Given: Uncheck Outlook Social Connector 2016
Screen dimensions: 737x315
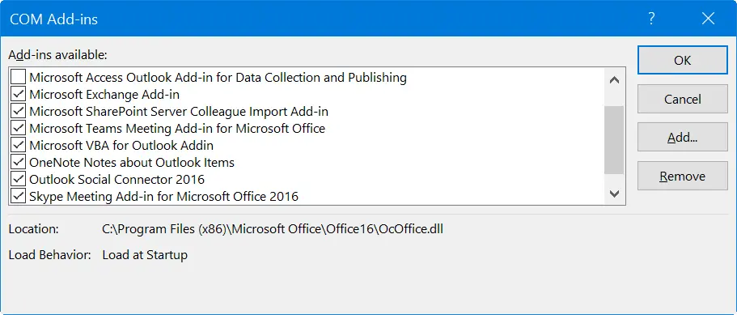Looking at the screenshot, I should pos(19,179).
